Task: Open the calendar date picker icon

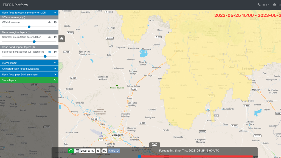Action: (x=77, y=151)
